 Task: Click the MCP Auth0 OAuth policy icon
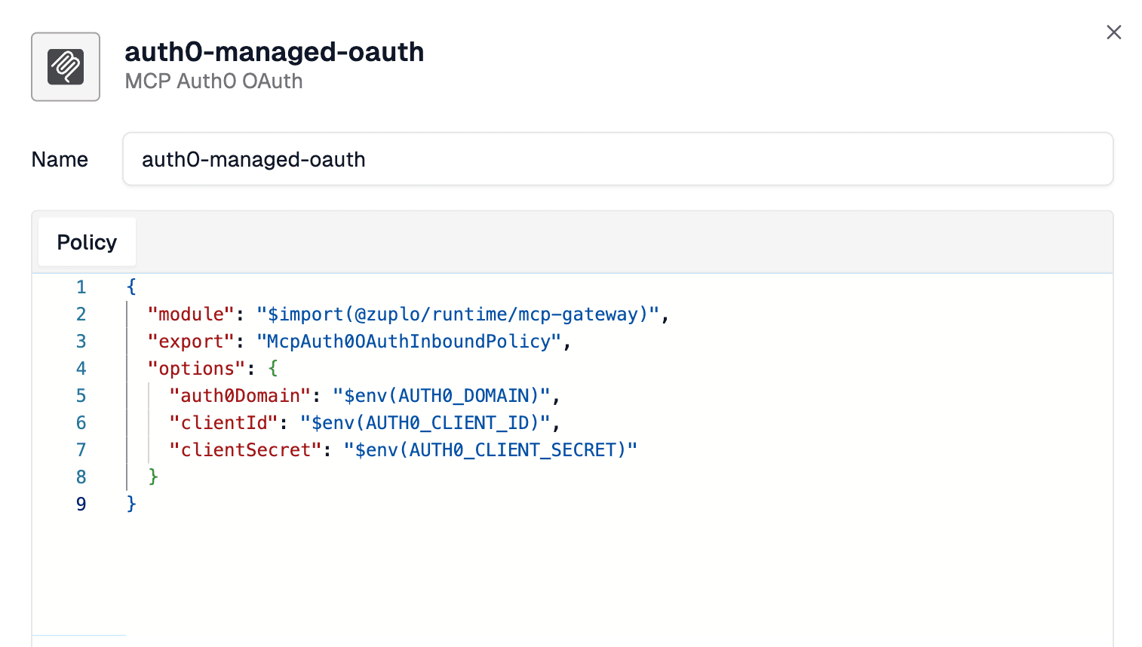[66, 66]
